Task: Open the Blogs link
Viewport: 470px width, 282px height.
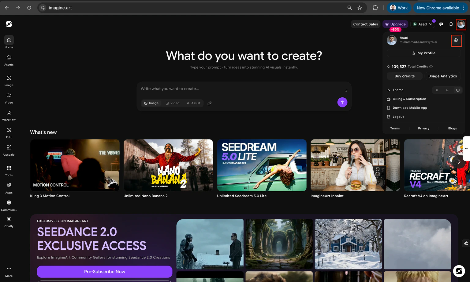Action: (453, 128)
